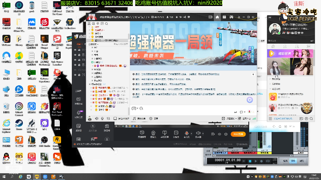Open the emoji search icon under the chat
Viewport: 321px width, 180px height.
[x=141, y=108]
